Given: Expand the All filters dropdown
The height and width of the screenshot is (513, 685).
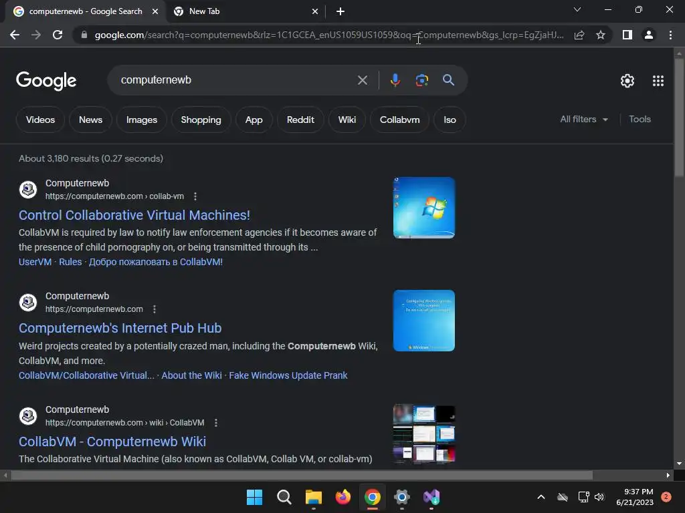Looking at the screenshot, I should click(584, 119).
